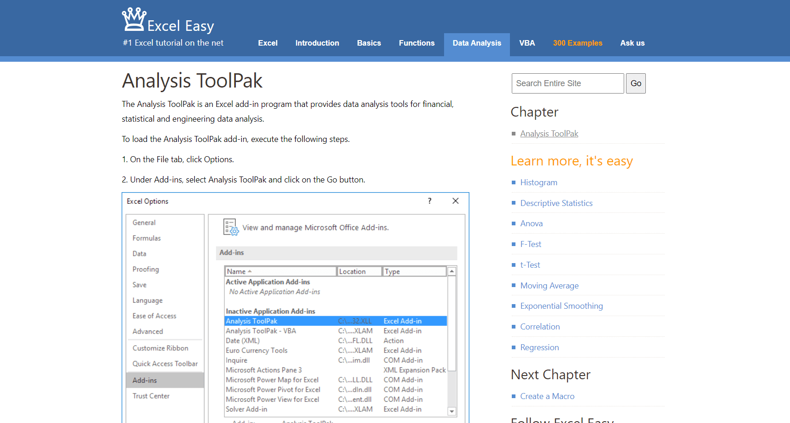Select the Functions navigation item
The height and width of the screenshot is (423, 790).
point(416,43)
